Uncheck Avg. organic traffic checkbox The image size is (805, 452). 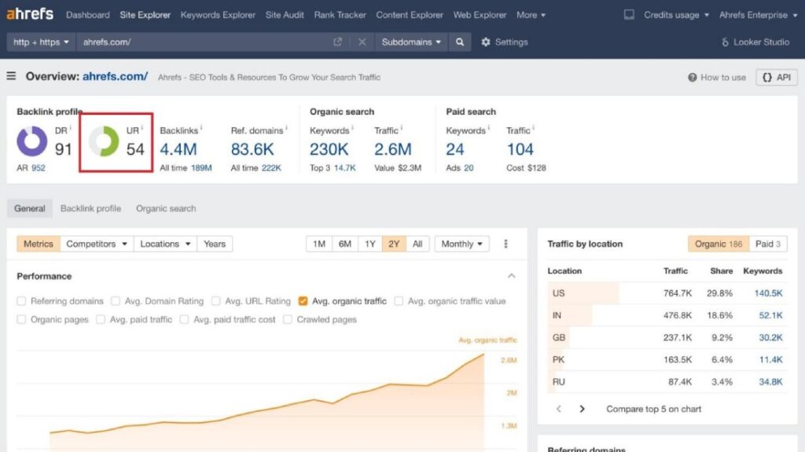303,301
